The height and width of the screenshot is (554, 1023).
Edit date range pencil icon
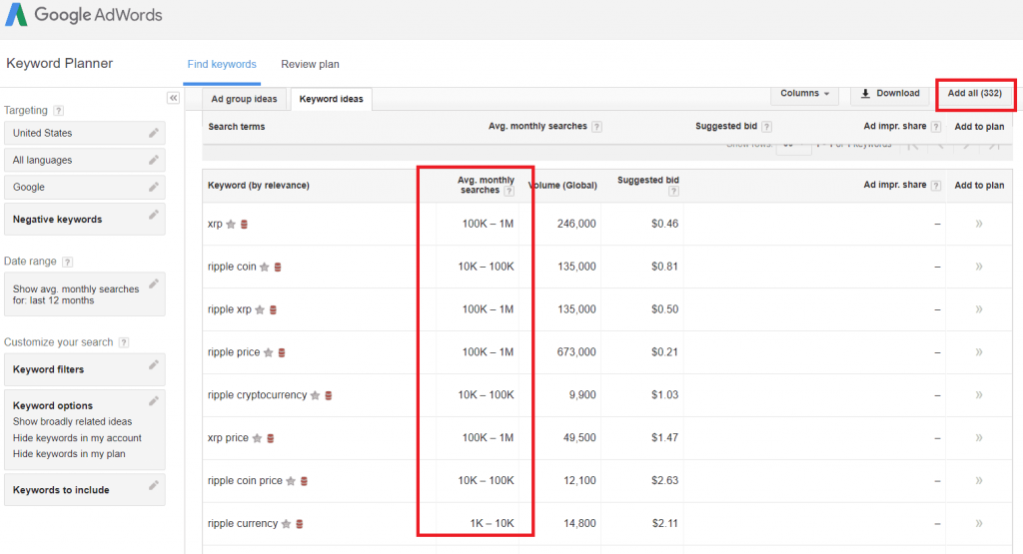(153, 283)
